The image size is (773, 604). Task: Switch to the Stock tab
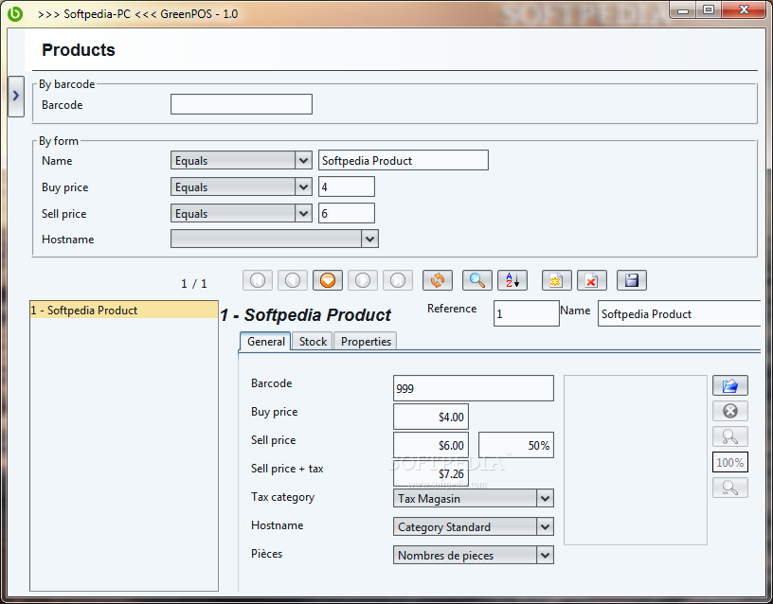pyautogui.click(x=313, y=342)
